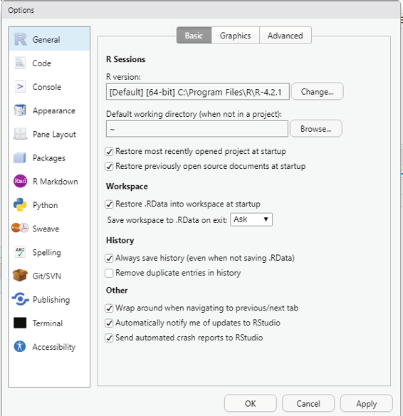Focus the default working directory field
403x416 pixels.
[197, 129]
